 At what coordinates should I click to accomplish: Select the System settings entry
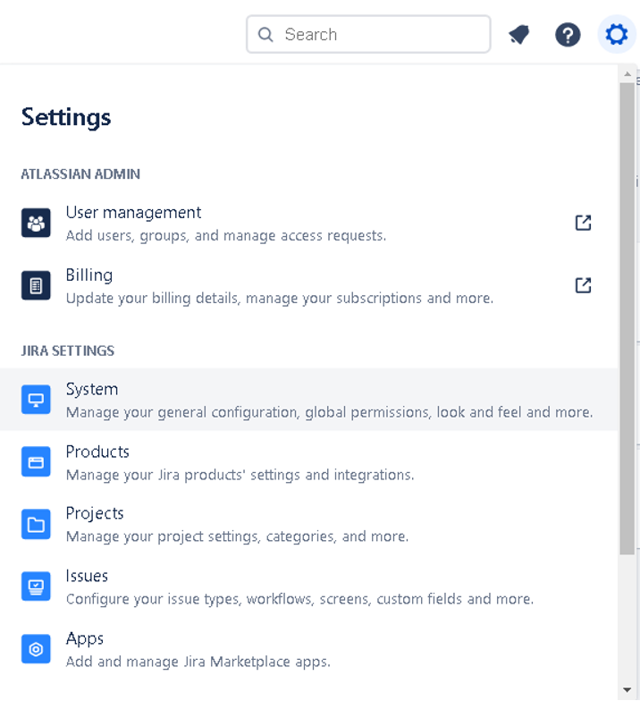(x=308, y=399)
